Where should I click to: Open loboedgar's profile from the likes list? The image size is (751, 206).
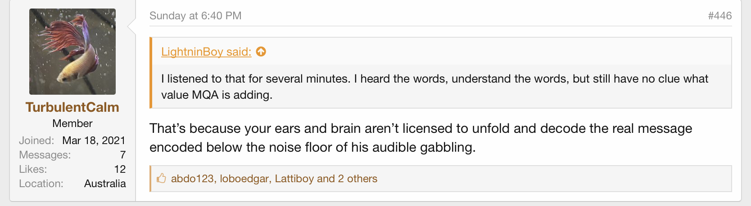pyautogui.click(x=244, y=179)
